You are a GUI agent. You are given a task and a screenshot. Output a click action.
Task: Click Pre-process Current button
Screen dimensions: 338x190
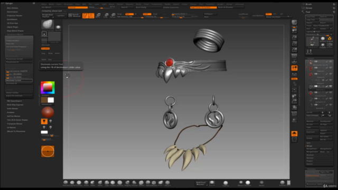(x=19, y=59)
